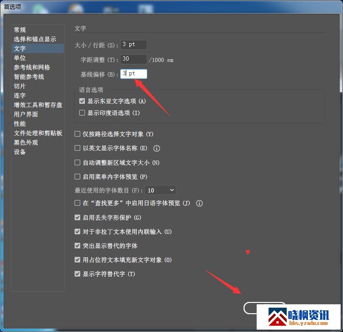Image resolution: width=343 pixels, height=332 pixels.
Task: Open 最近使用的字体数目 dropdown
Action: (160, 190)
